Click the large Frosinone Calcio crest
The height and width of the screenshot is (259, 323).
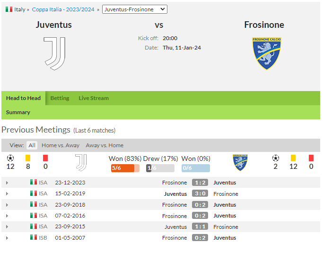coord(267,54)
